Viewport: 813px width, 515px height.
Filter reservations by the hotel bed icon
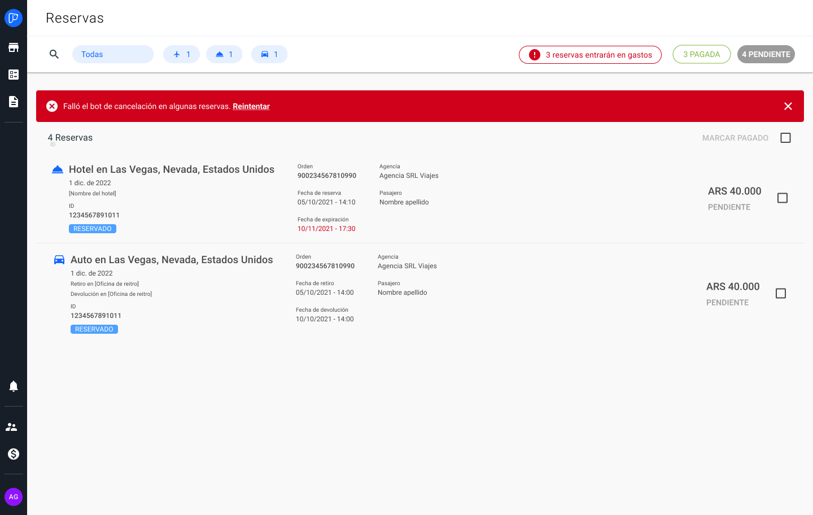point(224,54)
